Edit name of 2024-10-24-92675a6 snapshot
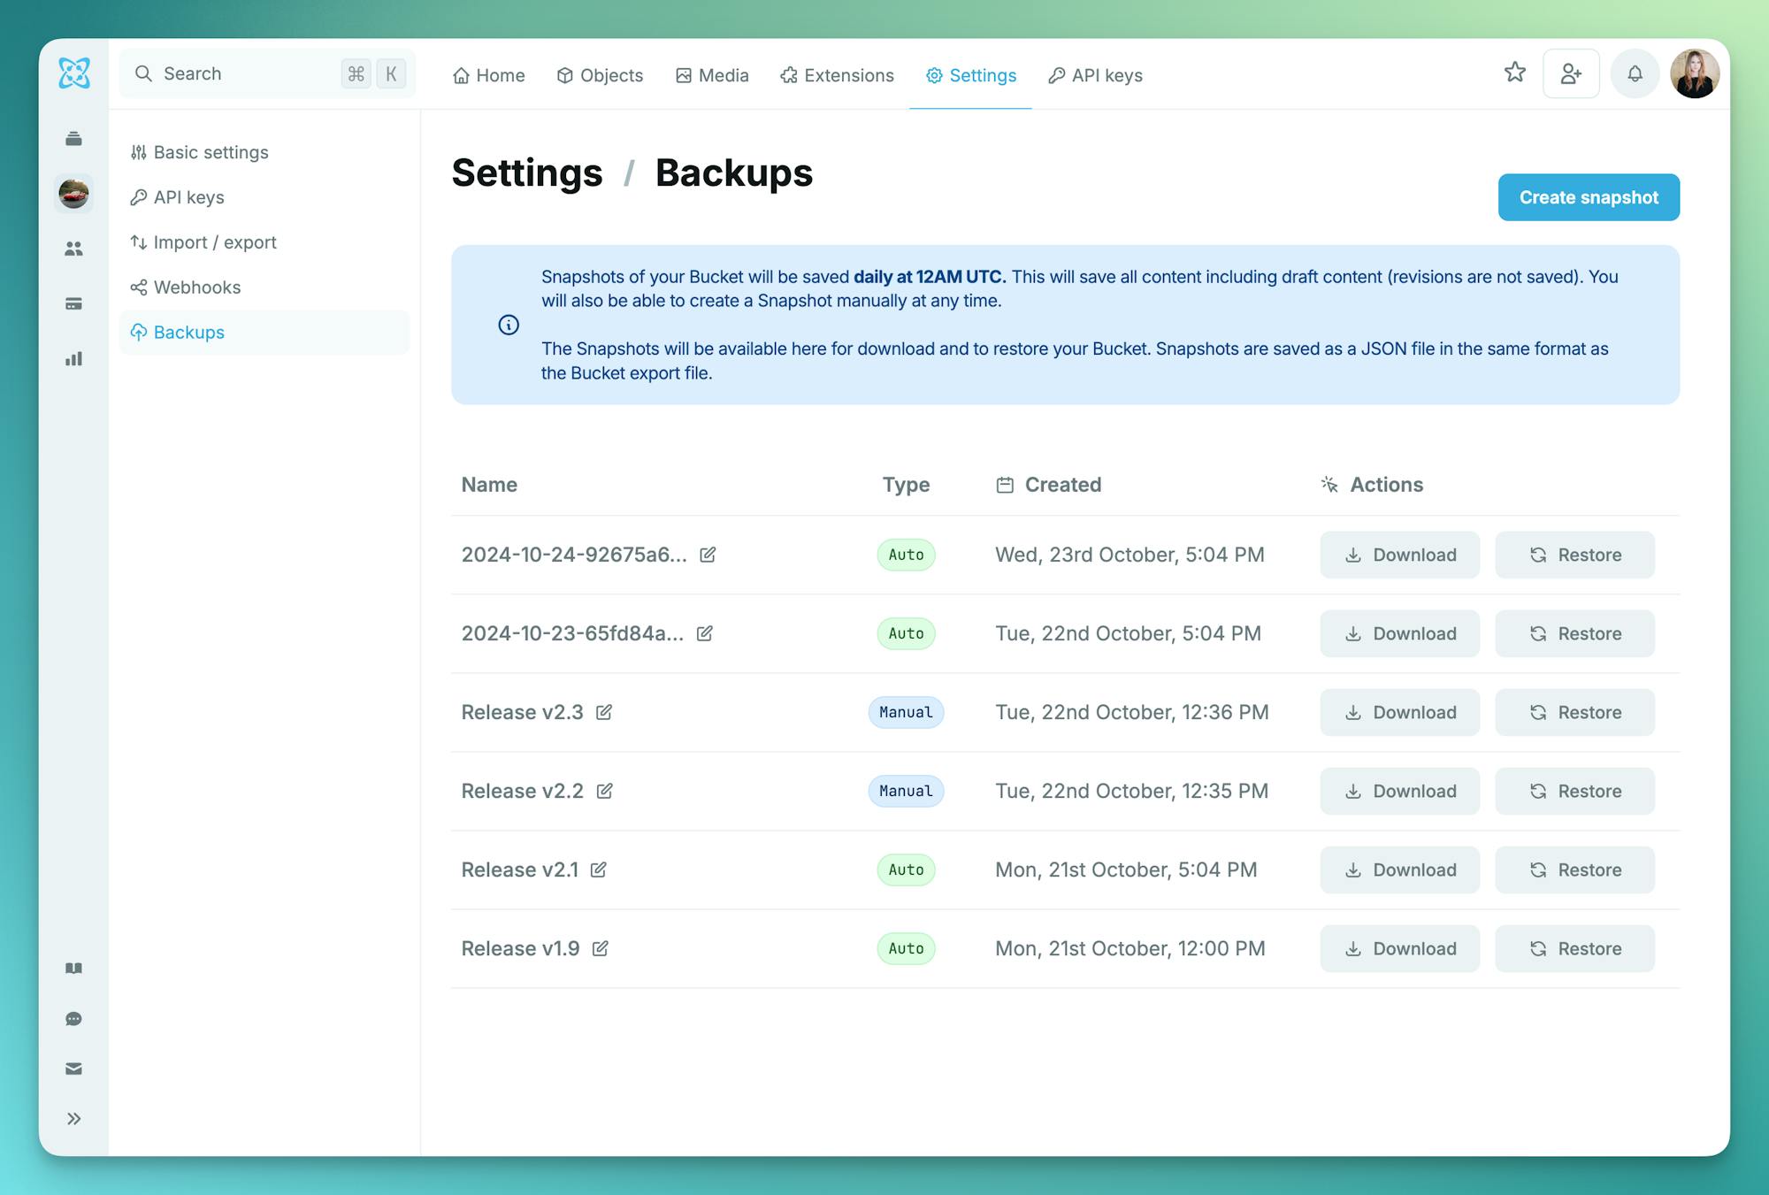 tap(708, 555)
